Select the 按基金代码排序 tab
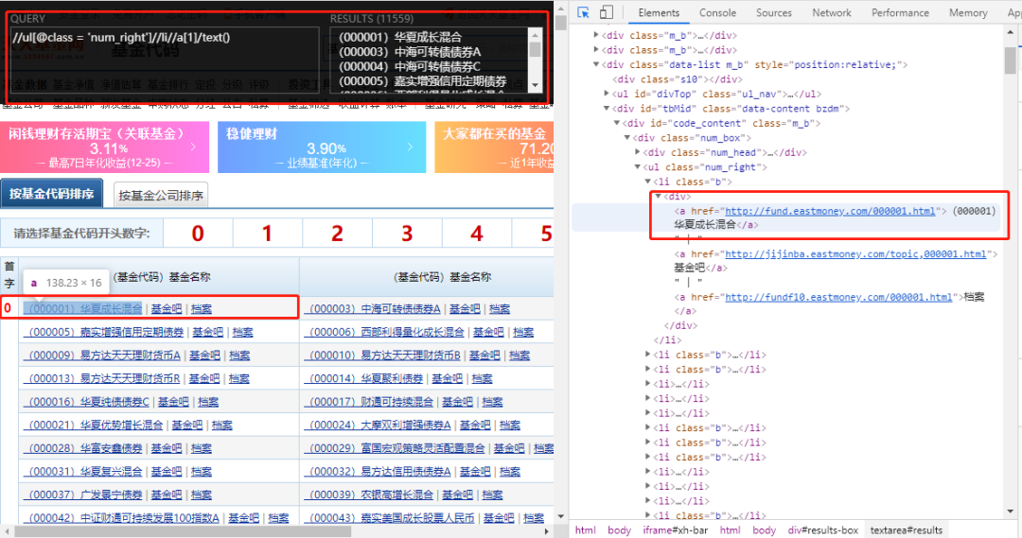This screenshot has height=538, width=1022. (x=51, y=194)
